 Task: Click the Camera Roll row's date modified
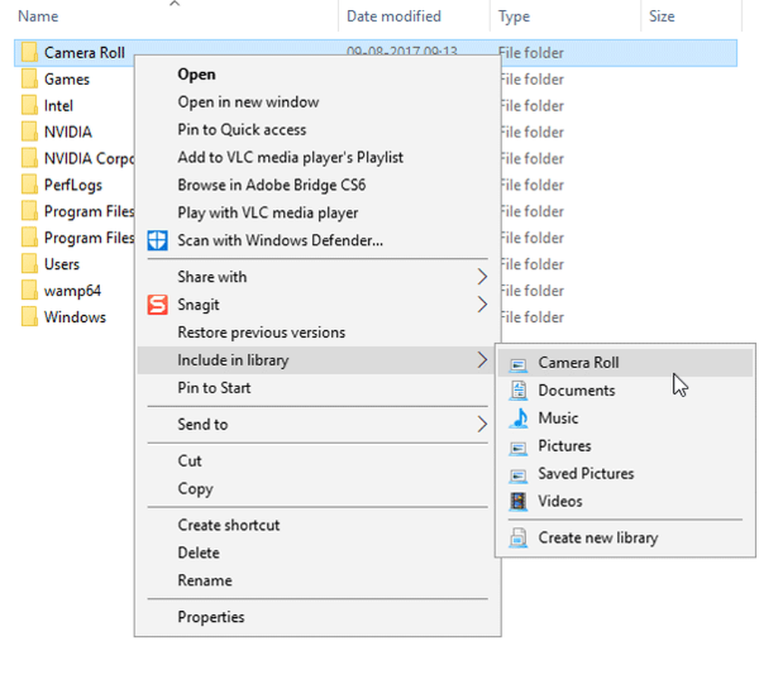[x=402, y=51]
